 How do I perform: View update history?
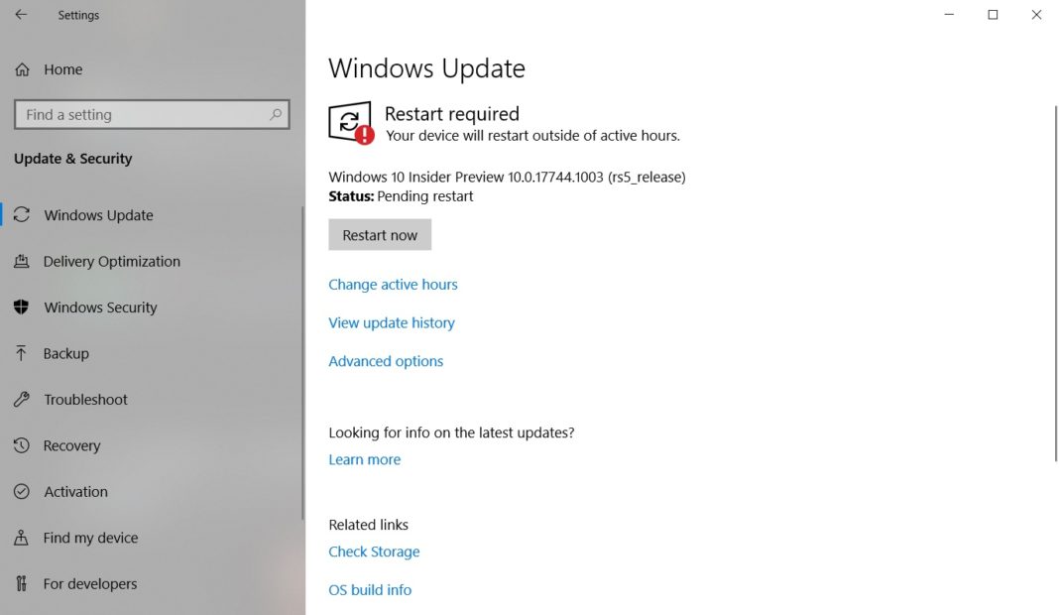click(391, 322)
